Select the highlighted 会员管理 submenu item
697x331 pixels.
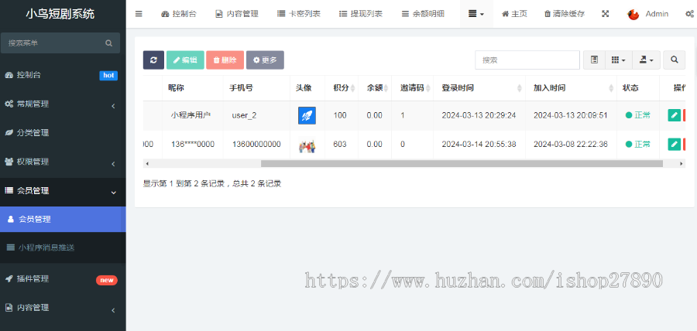coord(63,219)
